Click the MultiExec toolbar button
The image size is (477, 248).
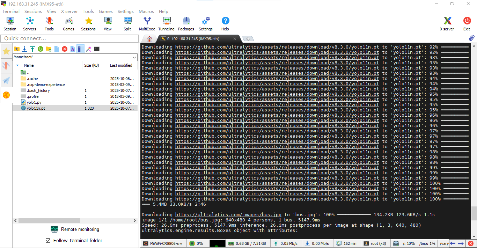[147, 24]
